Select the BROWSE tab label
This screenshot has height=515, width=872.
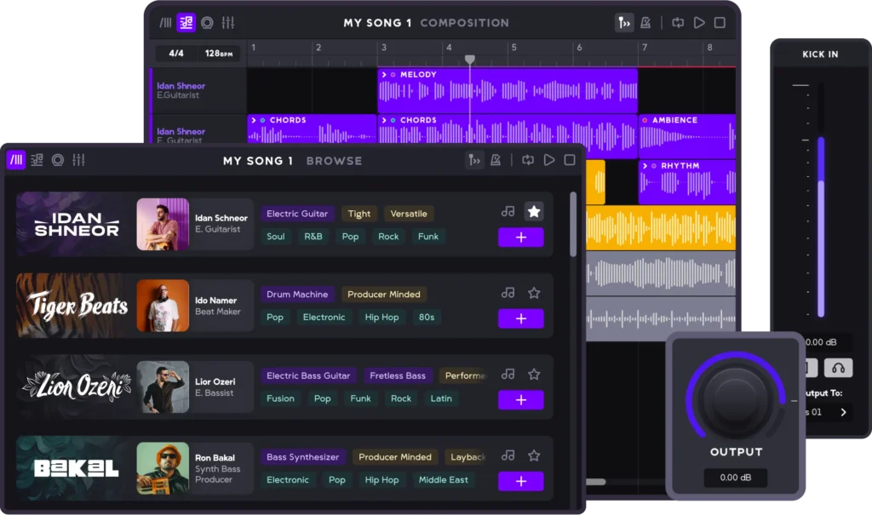click(x=334, y=160)
